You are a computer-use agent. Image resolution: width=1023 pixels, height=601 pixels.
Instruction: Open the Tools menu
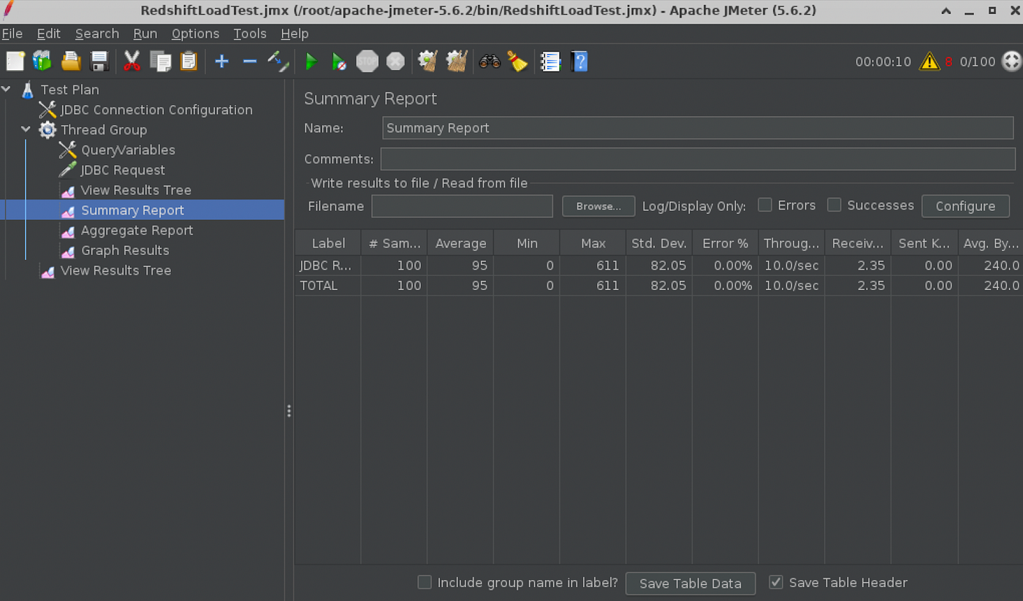[250, 34]
